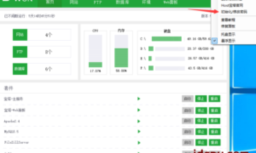
Task: Restart the 宝塔-主服务 service
Action: (x=214, y=99)
